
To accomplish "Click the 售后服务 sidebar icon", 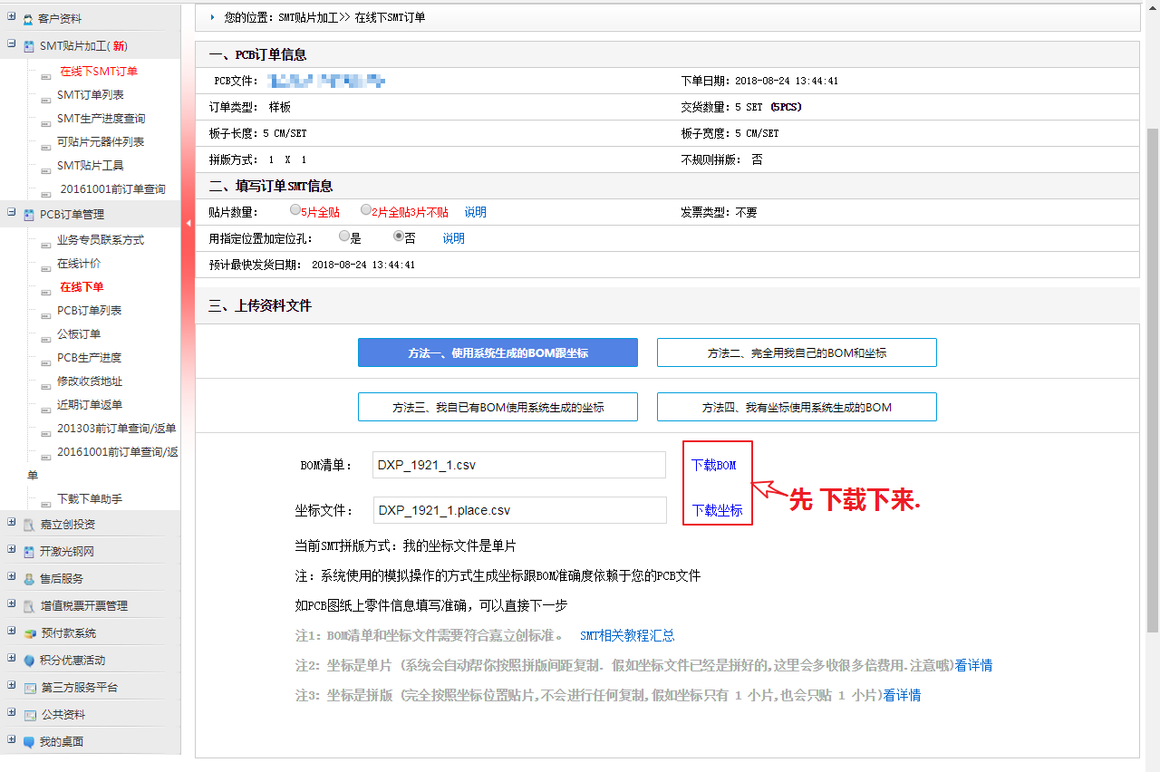I will [x=30, y=579].
